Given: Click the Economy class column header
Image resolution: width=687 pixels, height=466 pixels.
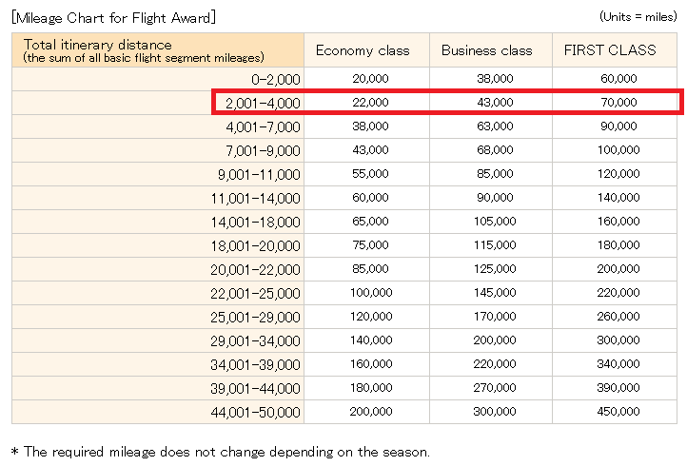Looking at the screenshot, I should [x=363, y=50].
